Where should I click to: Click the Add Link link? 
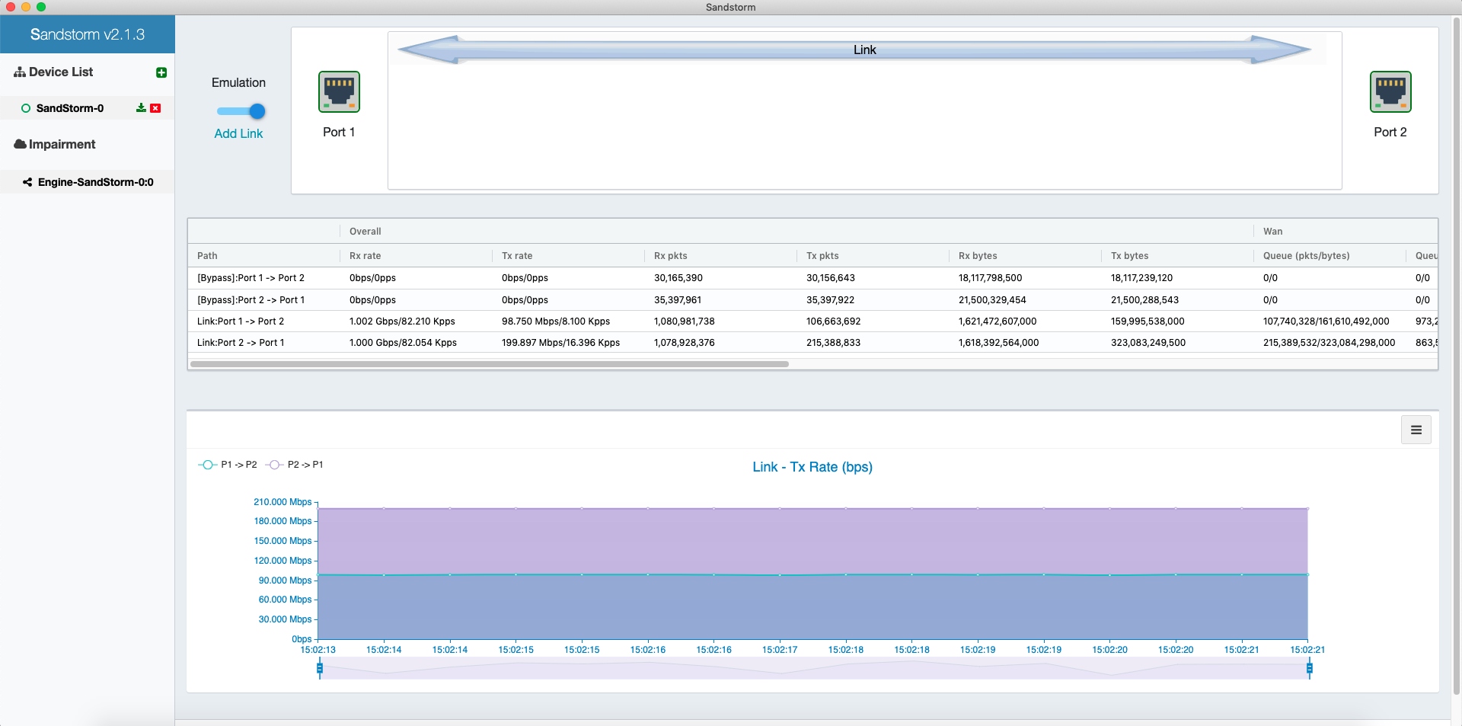click(x=238, y=133)
